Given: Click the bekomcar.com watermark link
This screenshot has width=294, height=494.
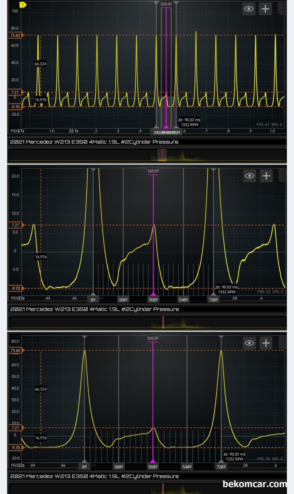Looking at the screenshot, I should click(x=254, y=484).
